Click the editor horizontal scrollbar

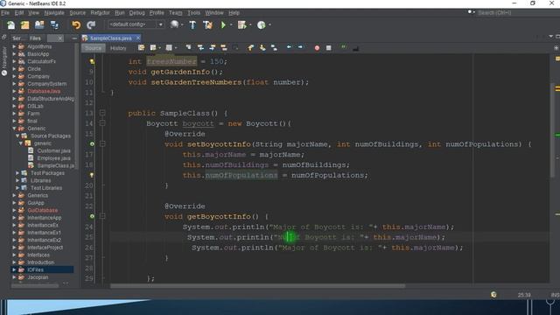pyautogui.click(x=258, y=286)
